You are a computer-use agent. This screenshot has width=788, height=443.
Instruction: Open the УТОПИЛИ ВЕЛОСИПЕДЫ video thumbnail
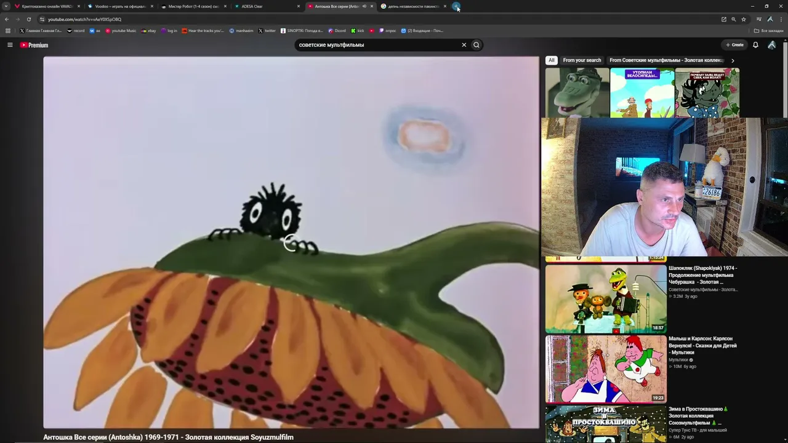coord(642,92)
